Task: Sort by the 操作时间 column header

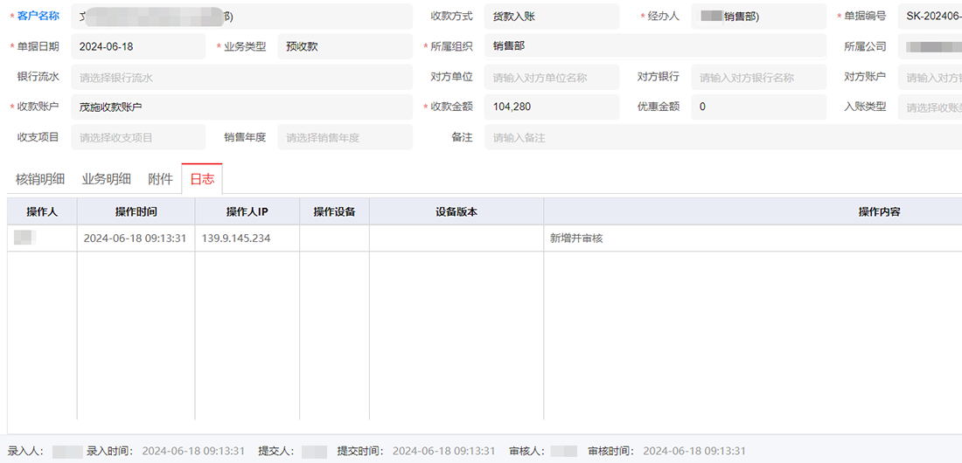Action: (136, 211)
